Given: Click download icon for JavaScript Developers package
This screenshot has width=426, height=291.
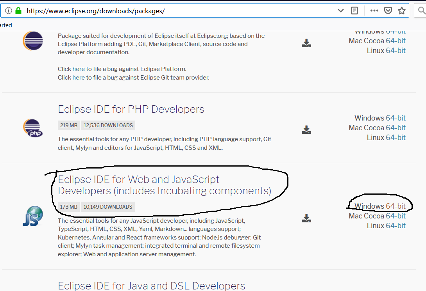Looking at the screenshot, I should [x=306, y=218].
